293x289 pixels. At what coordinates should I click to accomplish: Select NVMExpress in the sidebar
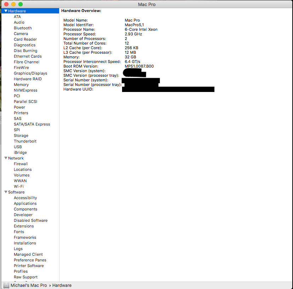(x=25, y=90)
